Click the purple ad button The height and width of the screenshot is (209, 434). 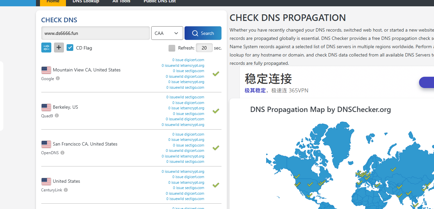click(x=426, y=82)
